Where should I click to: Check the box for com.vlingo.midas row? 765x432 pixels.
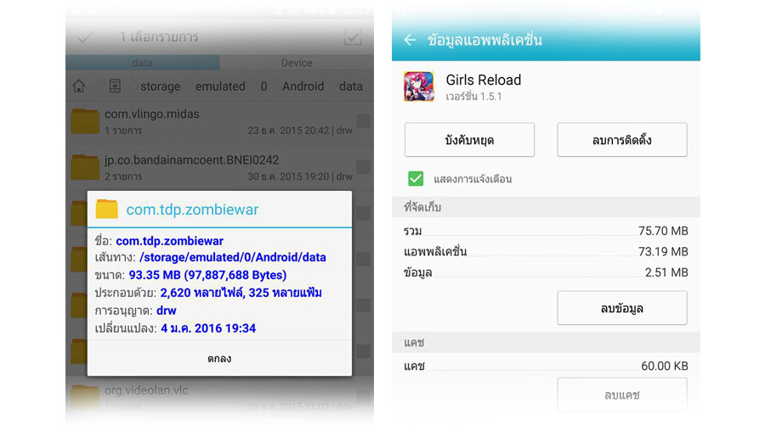point(363,121)
